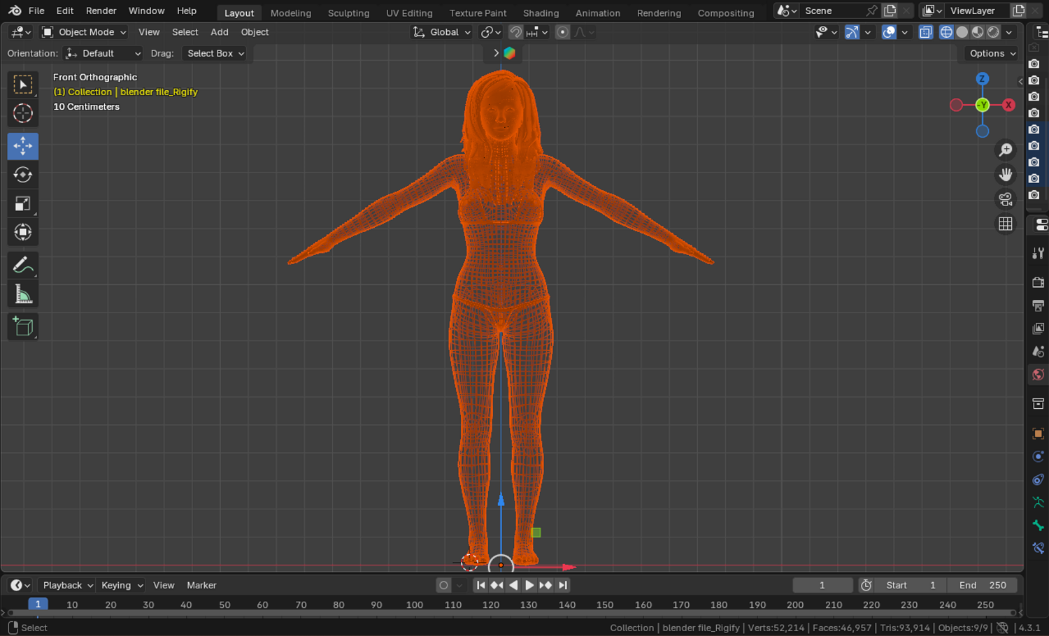Screen dimensions: 1049x636
Task: Toggle auto keying record button
Action: click(x=443, y=586)
